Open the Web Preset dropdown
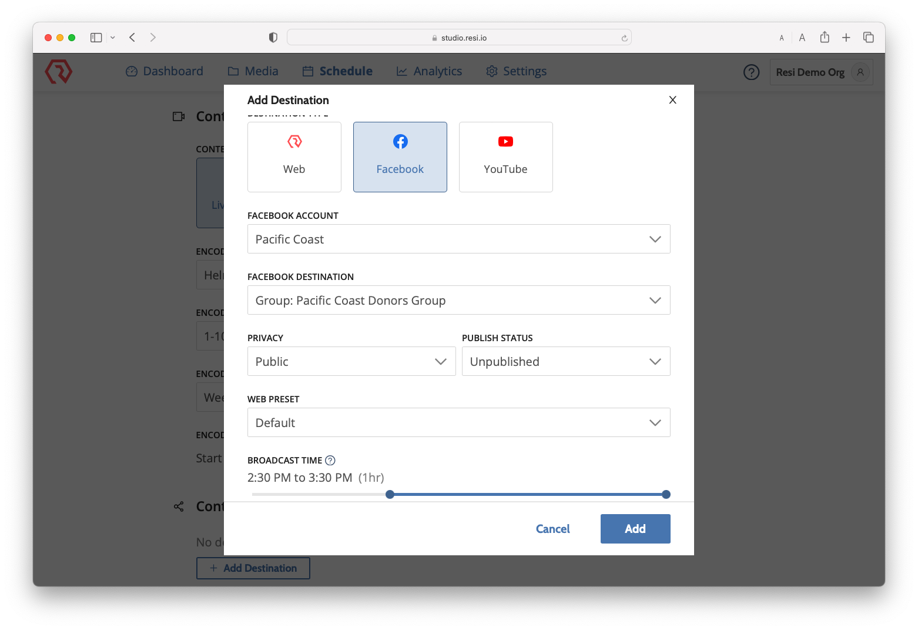This screenshot has width=918, height=630. [x=458, y=422]
